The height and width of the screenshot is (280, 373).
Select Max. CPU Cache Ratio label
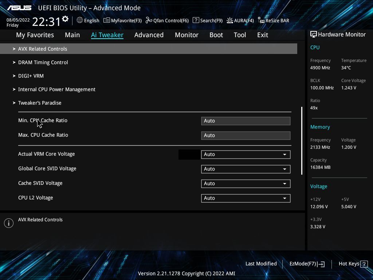pyautogui.click(x=43, y=135)
